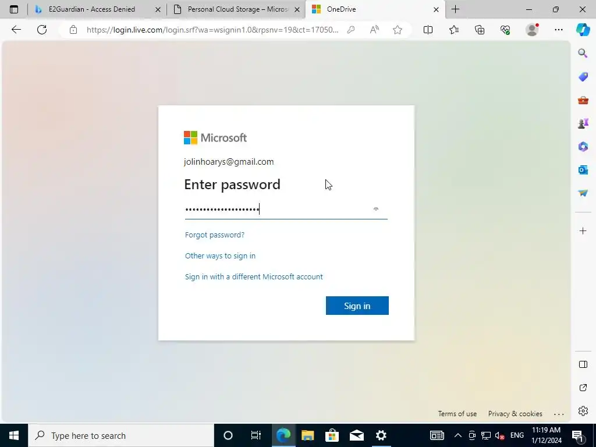Open footer more options ellipsis
This screenshot has width=596, height=447.
pos(559,414)
